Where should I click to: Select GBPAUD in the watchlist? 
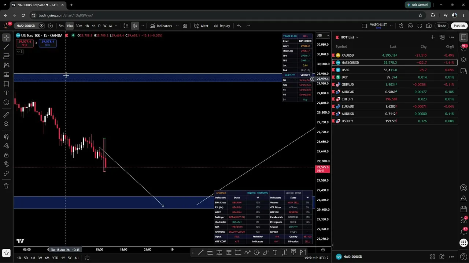pos(395,84)
